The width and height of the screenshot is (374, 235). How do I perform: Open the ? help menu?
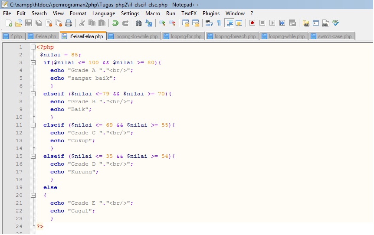(252, 13)
